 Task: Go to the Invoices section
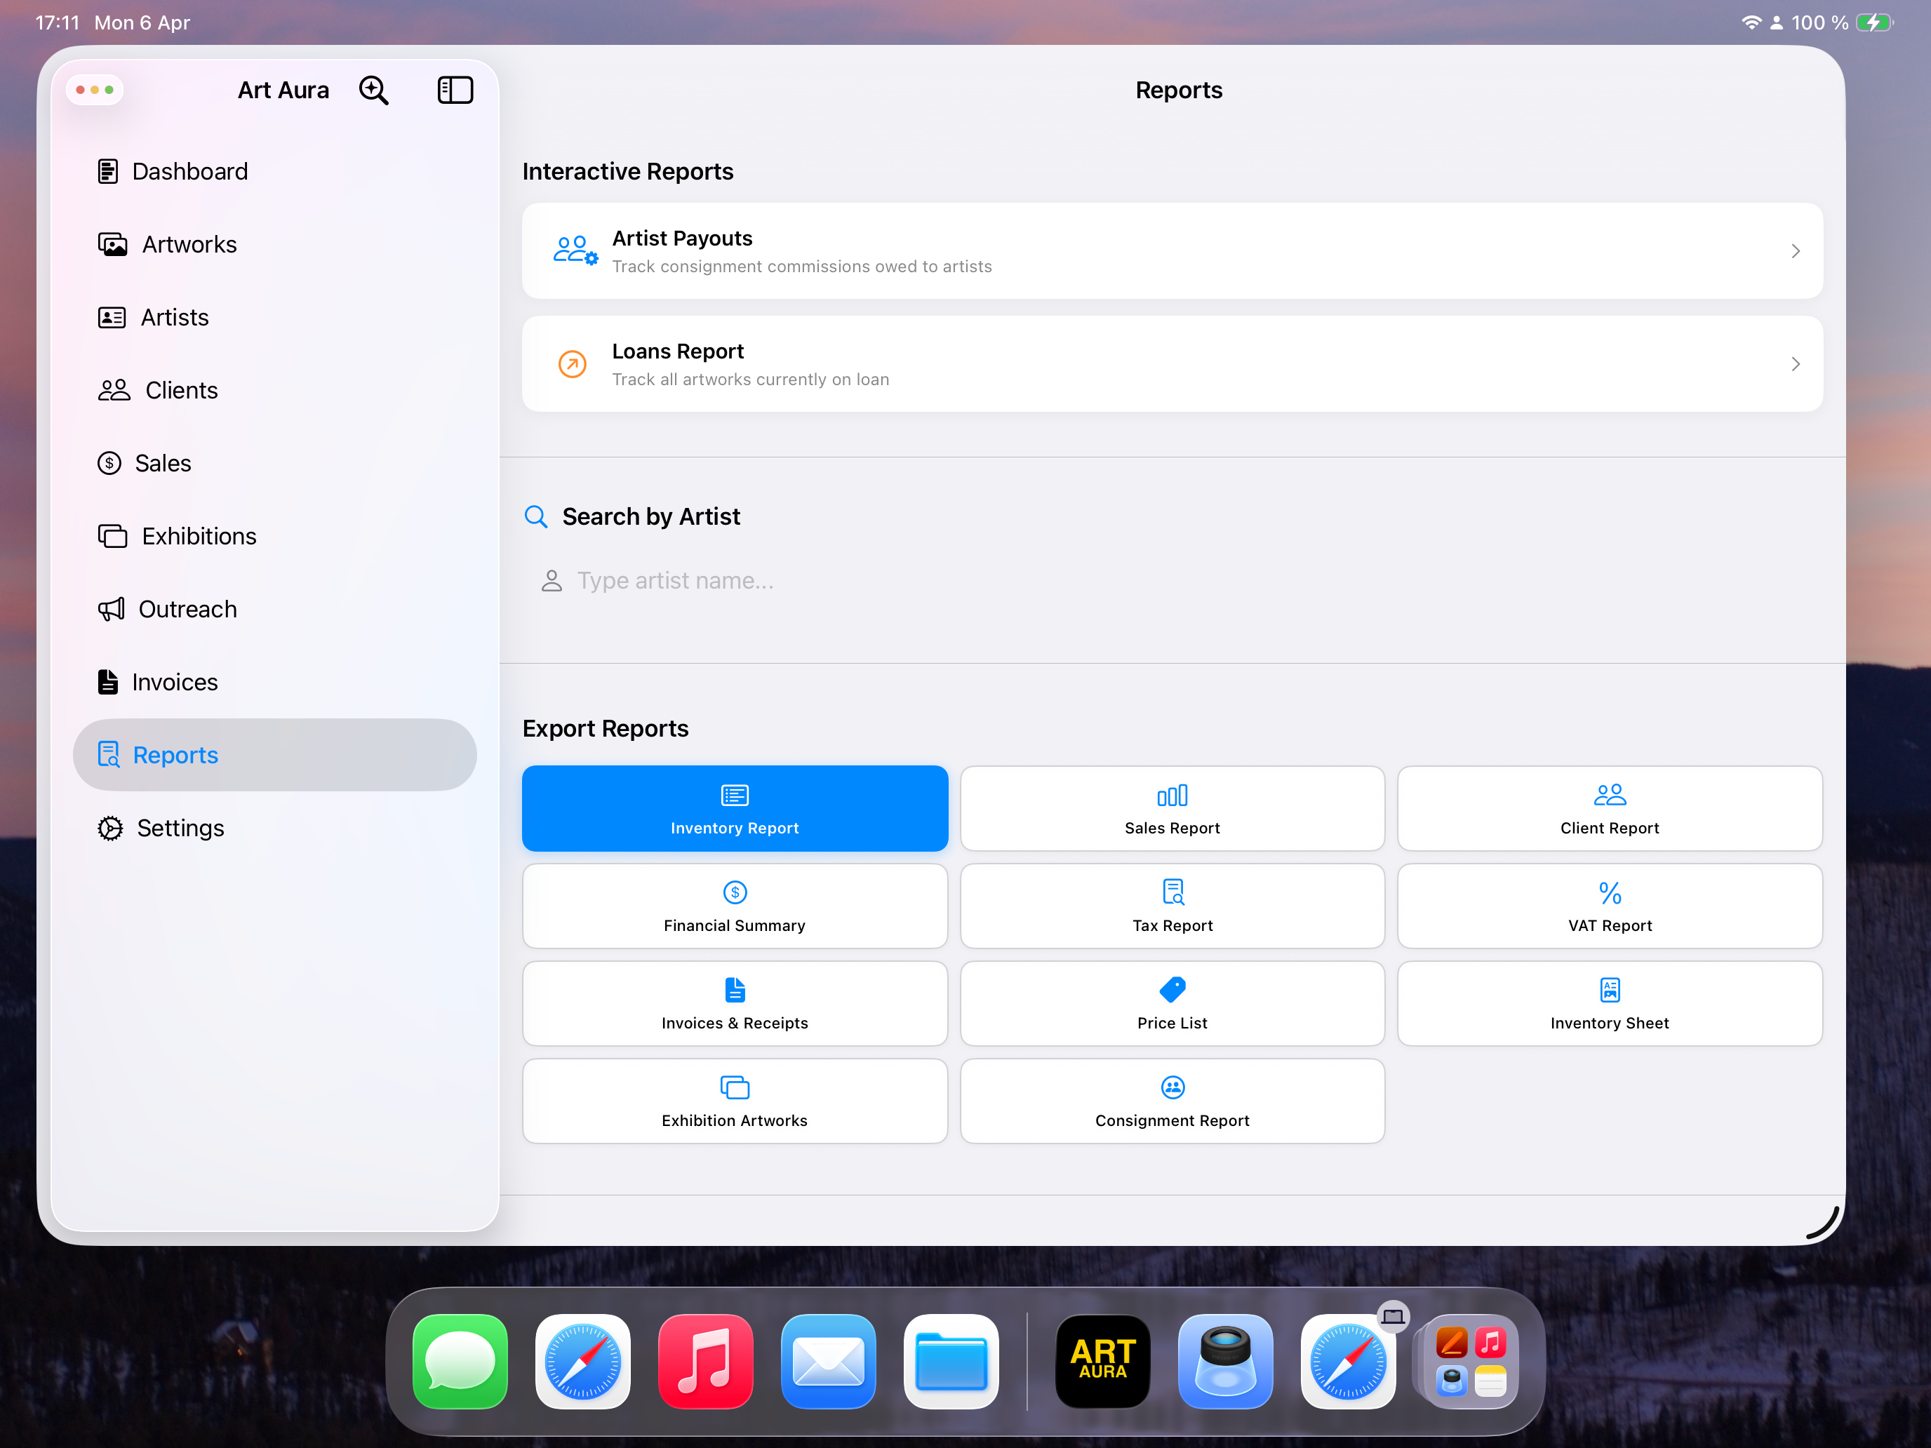tap(274, 682)
